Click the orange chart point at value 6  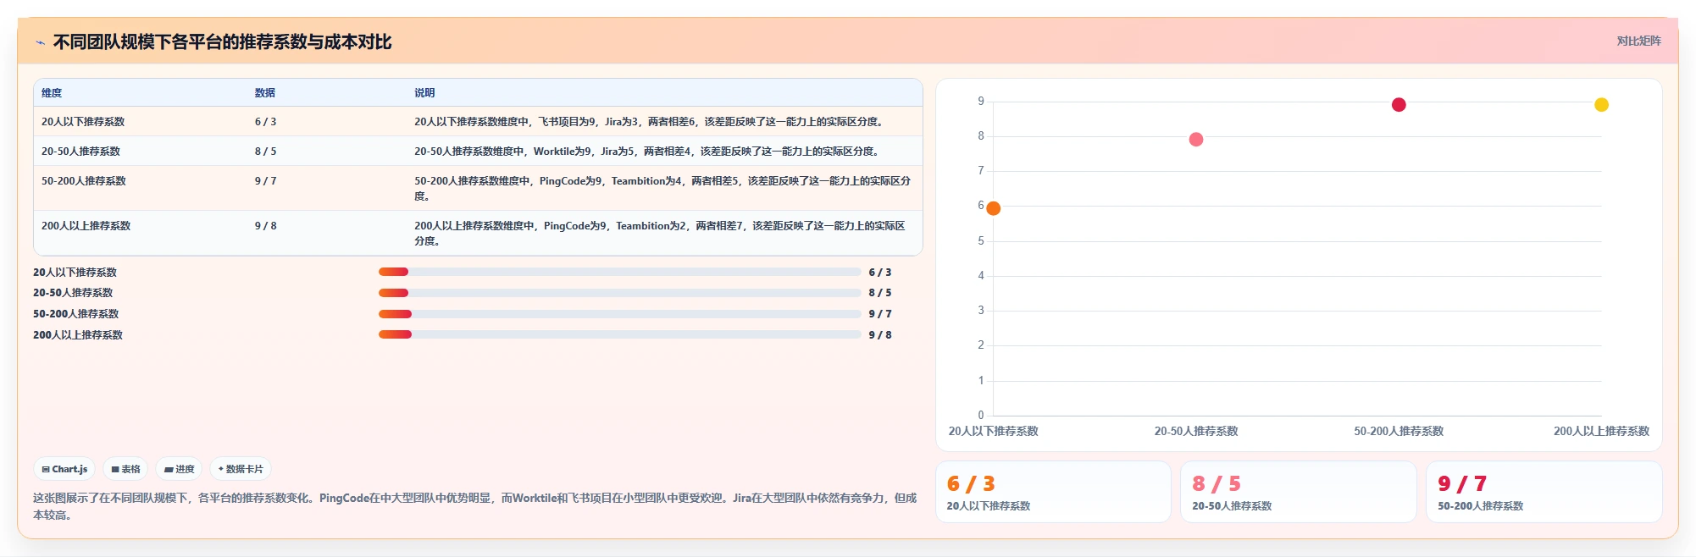point(994,208)
